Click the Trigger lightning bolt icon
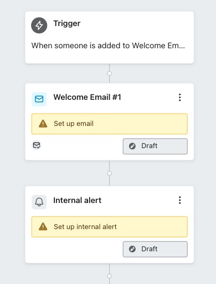Viewport: 216px width, 284px height. [x=39, y=26]
